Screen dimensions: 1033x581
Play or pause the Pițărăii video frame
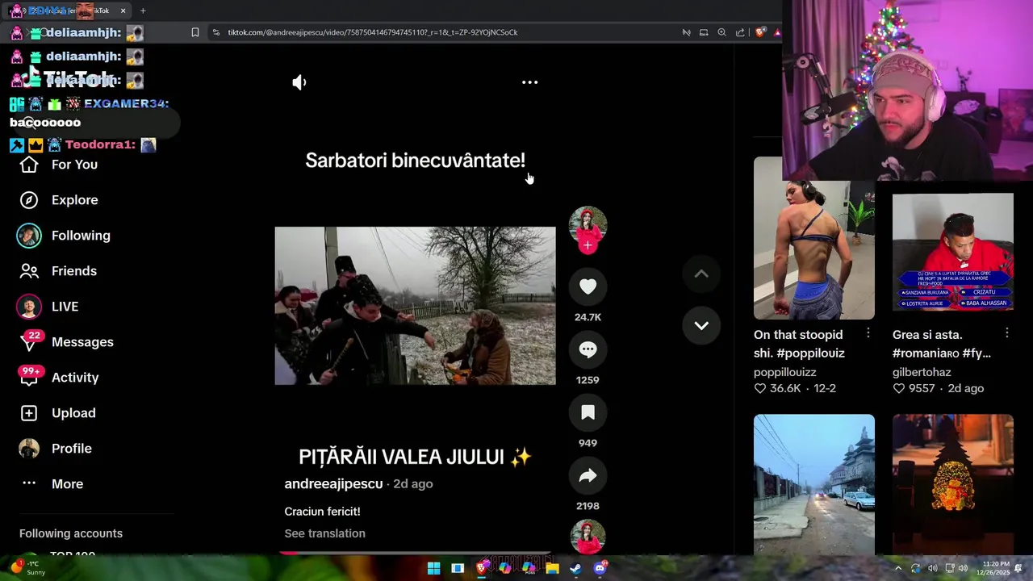pos(415,306)
